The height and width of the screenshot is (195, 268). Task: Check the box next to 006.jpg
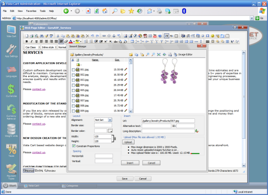tap(73, 96)
